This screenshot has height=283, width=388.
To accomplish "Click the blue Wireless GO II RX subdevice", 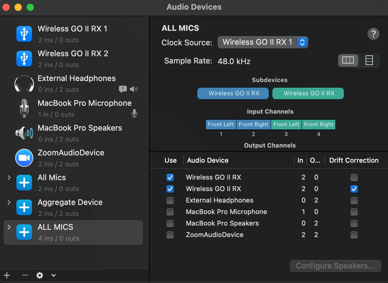I will click(233, 93).
